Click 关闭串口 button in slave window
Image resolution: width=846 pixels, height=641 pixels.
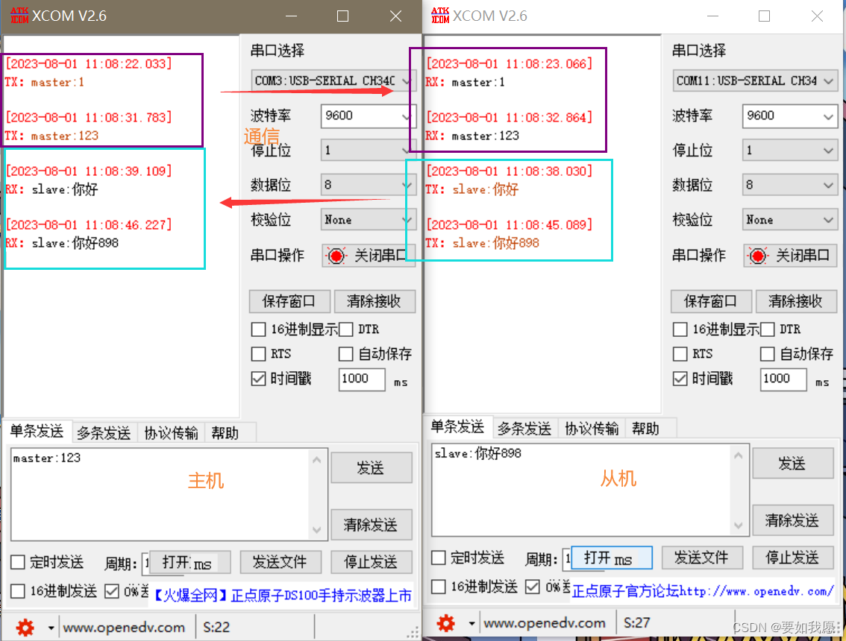coord(790,256)
